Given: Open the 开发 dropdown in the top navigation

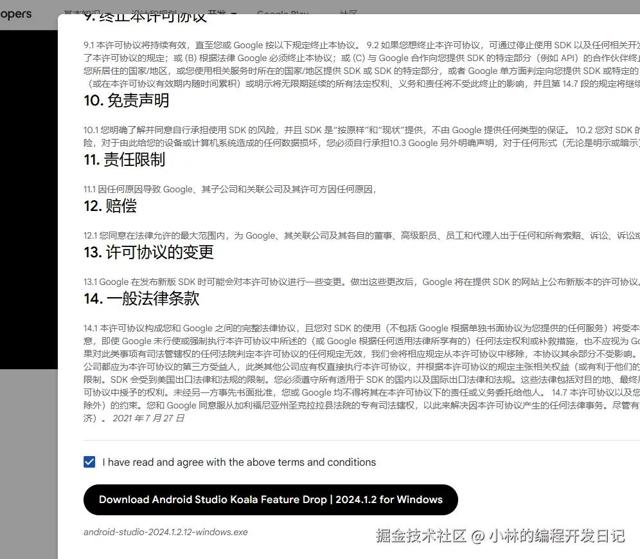Looking at the screenshot, I should tap(222, 12).
